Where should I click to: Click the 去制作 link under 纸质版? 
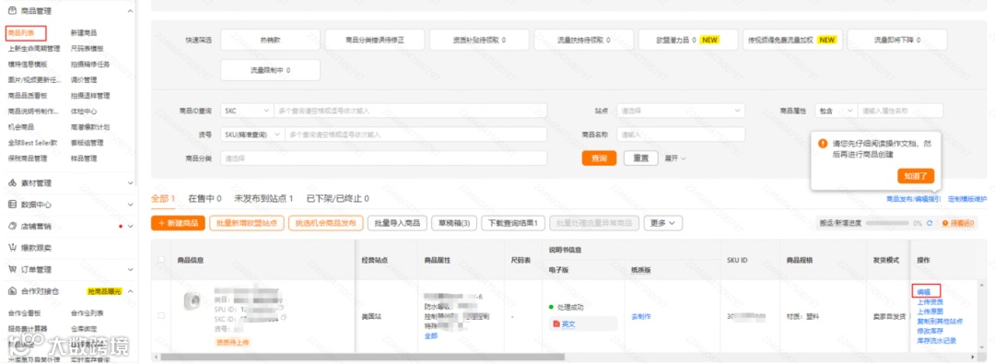pos(641,316)
